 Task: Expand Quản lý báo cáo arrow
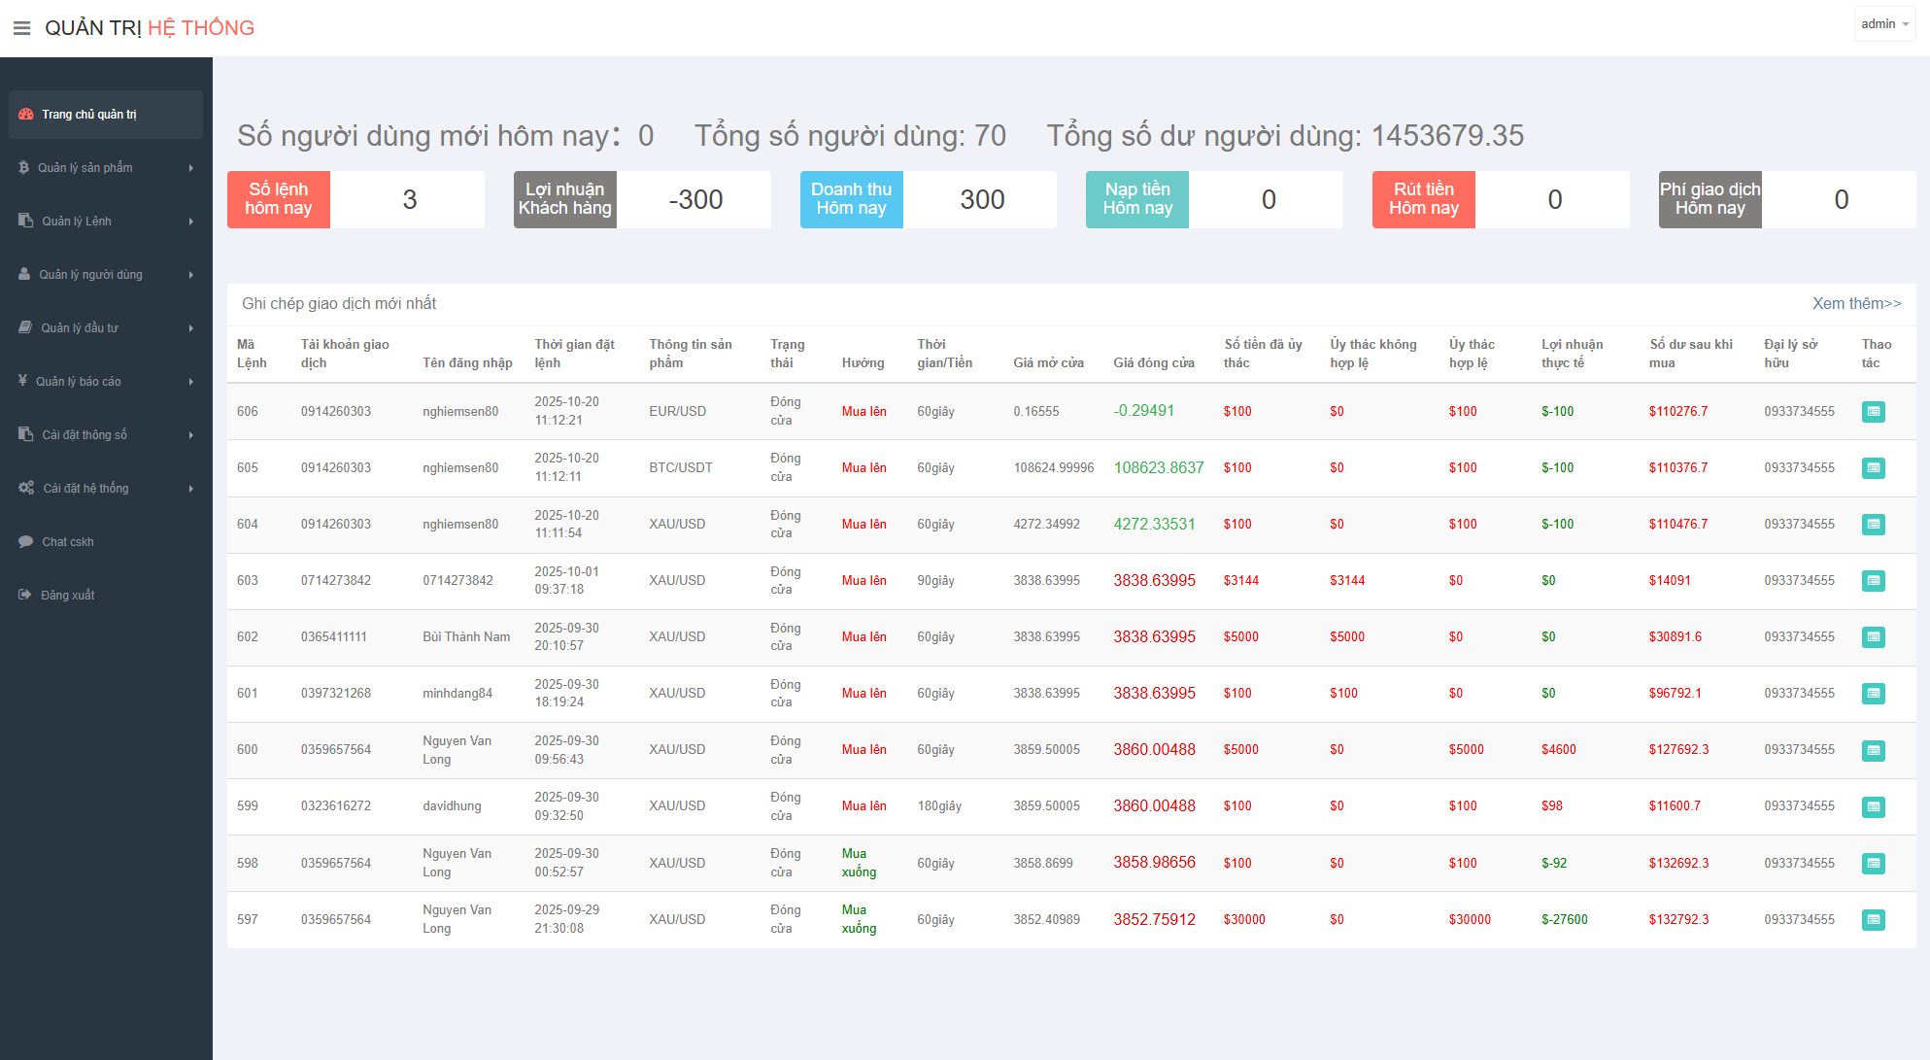[191, 382]
